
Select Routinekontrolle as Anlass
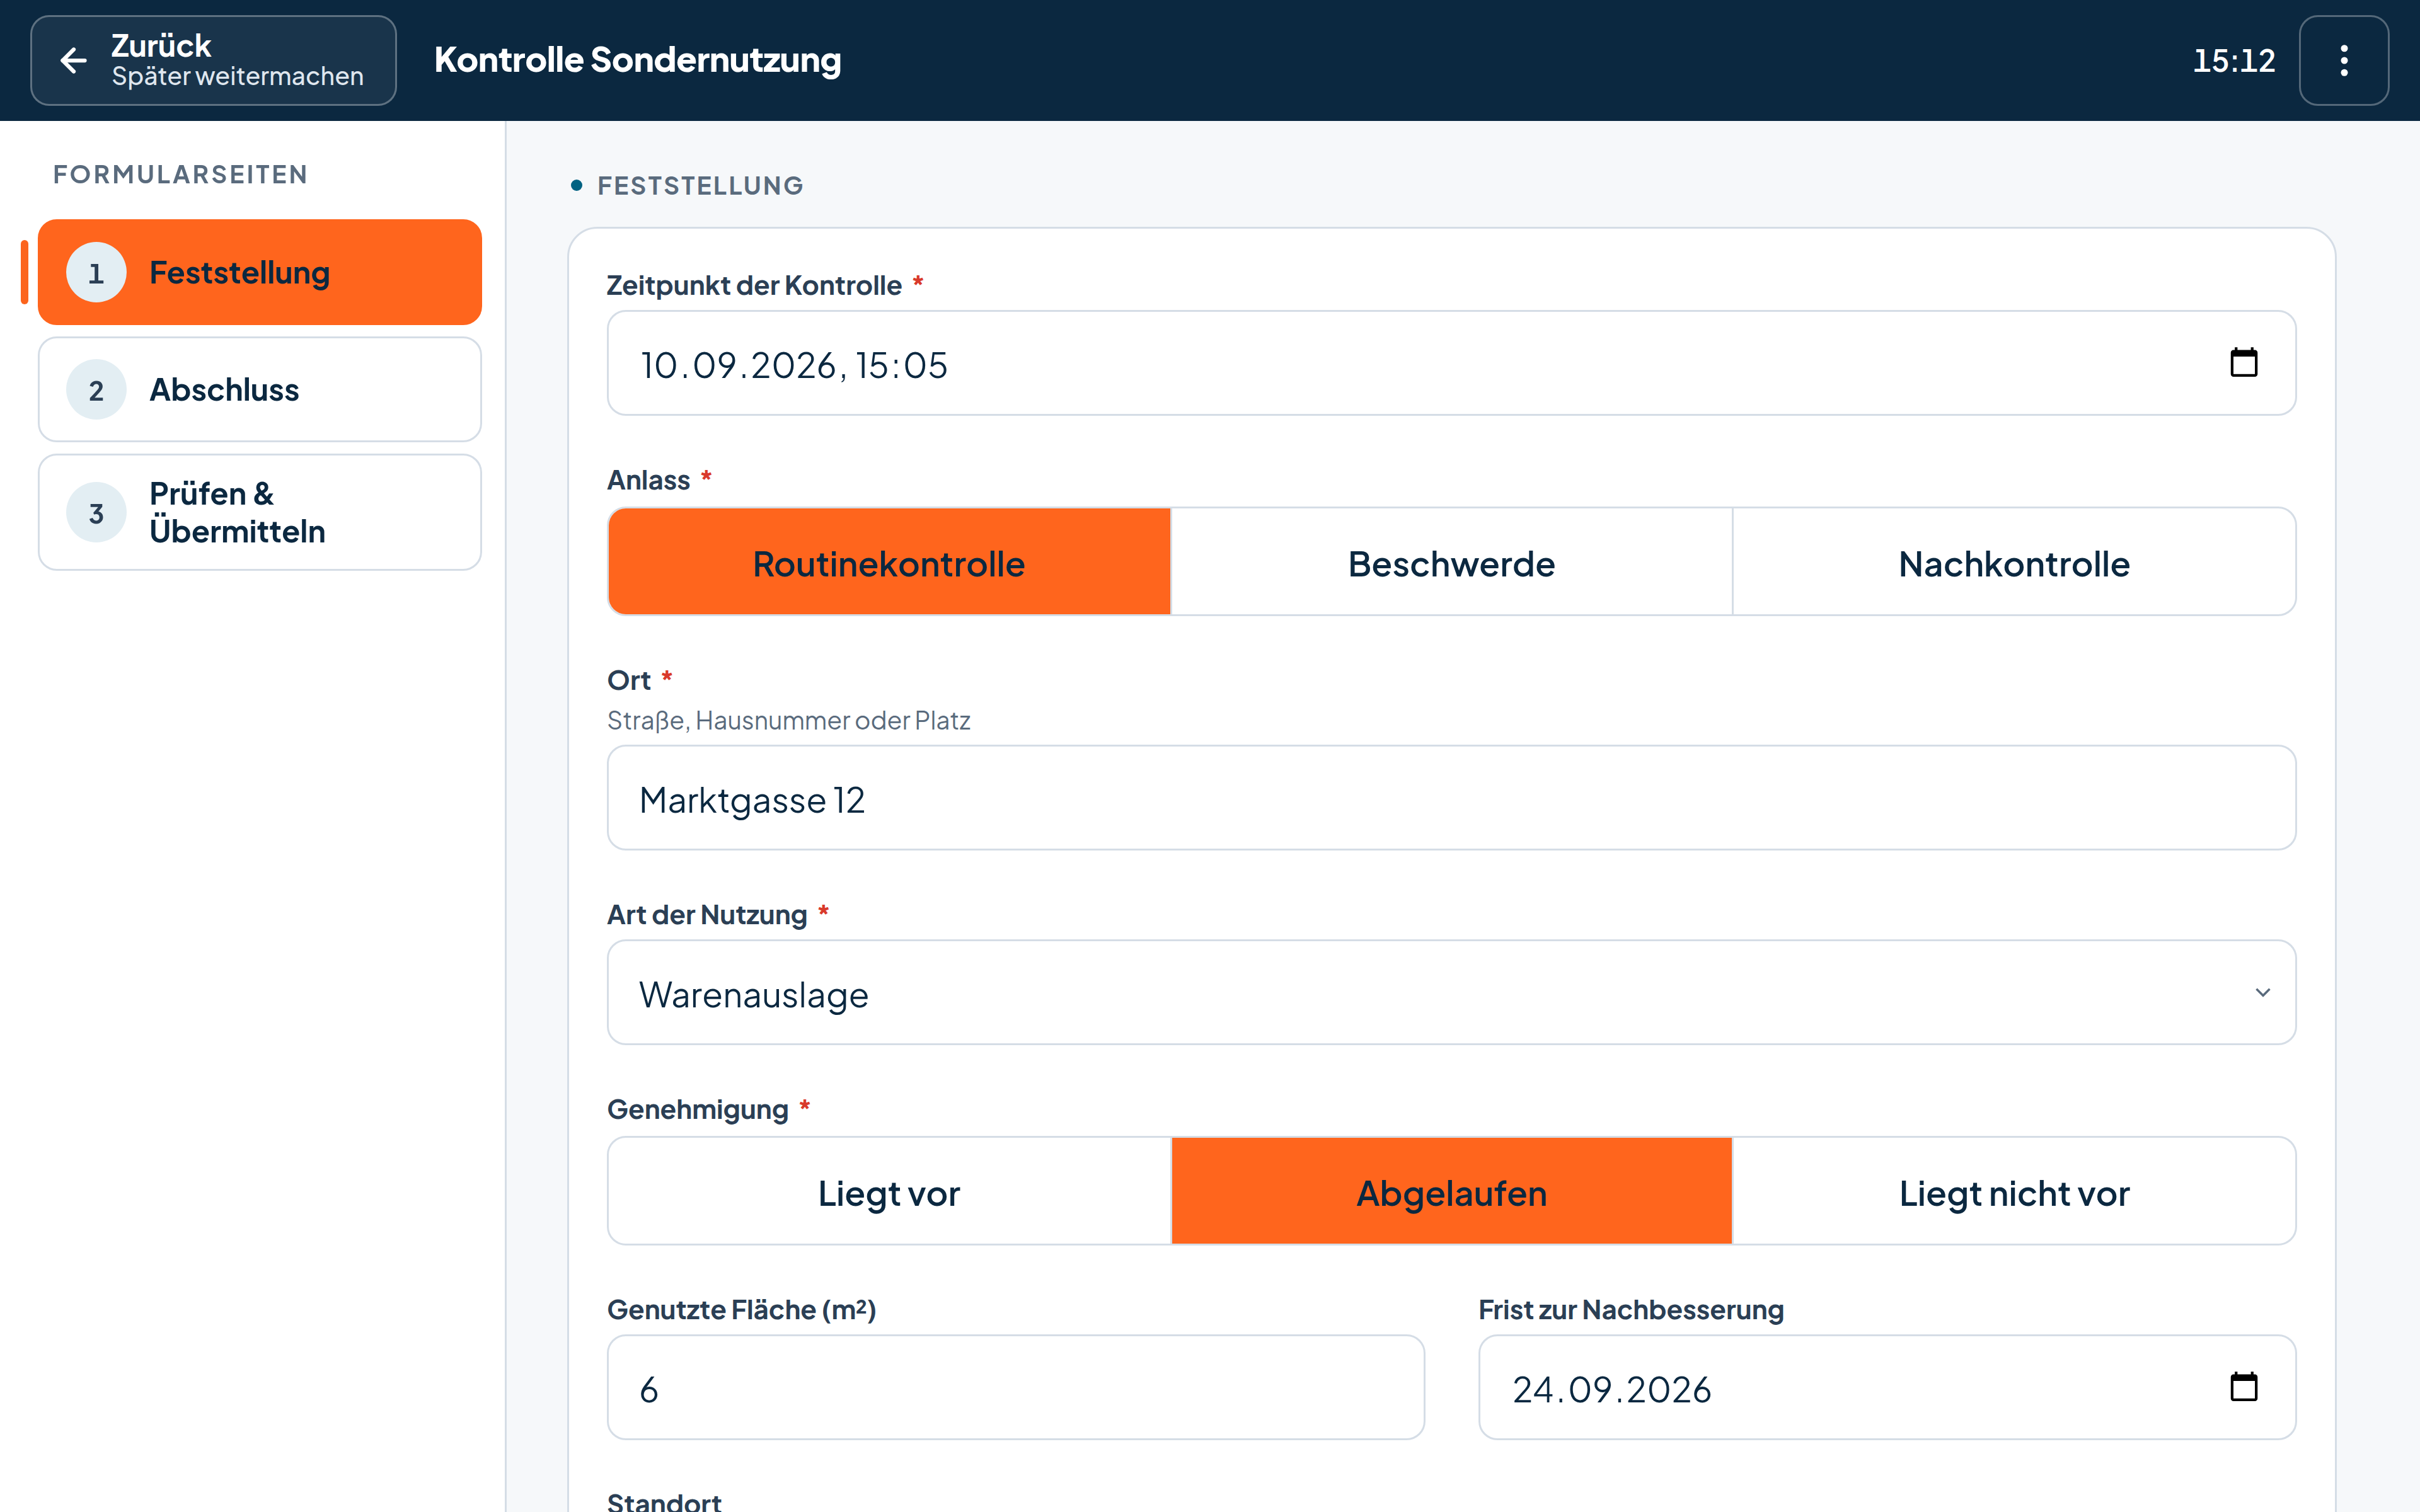889,562
